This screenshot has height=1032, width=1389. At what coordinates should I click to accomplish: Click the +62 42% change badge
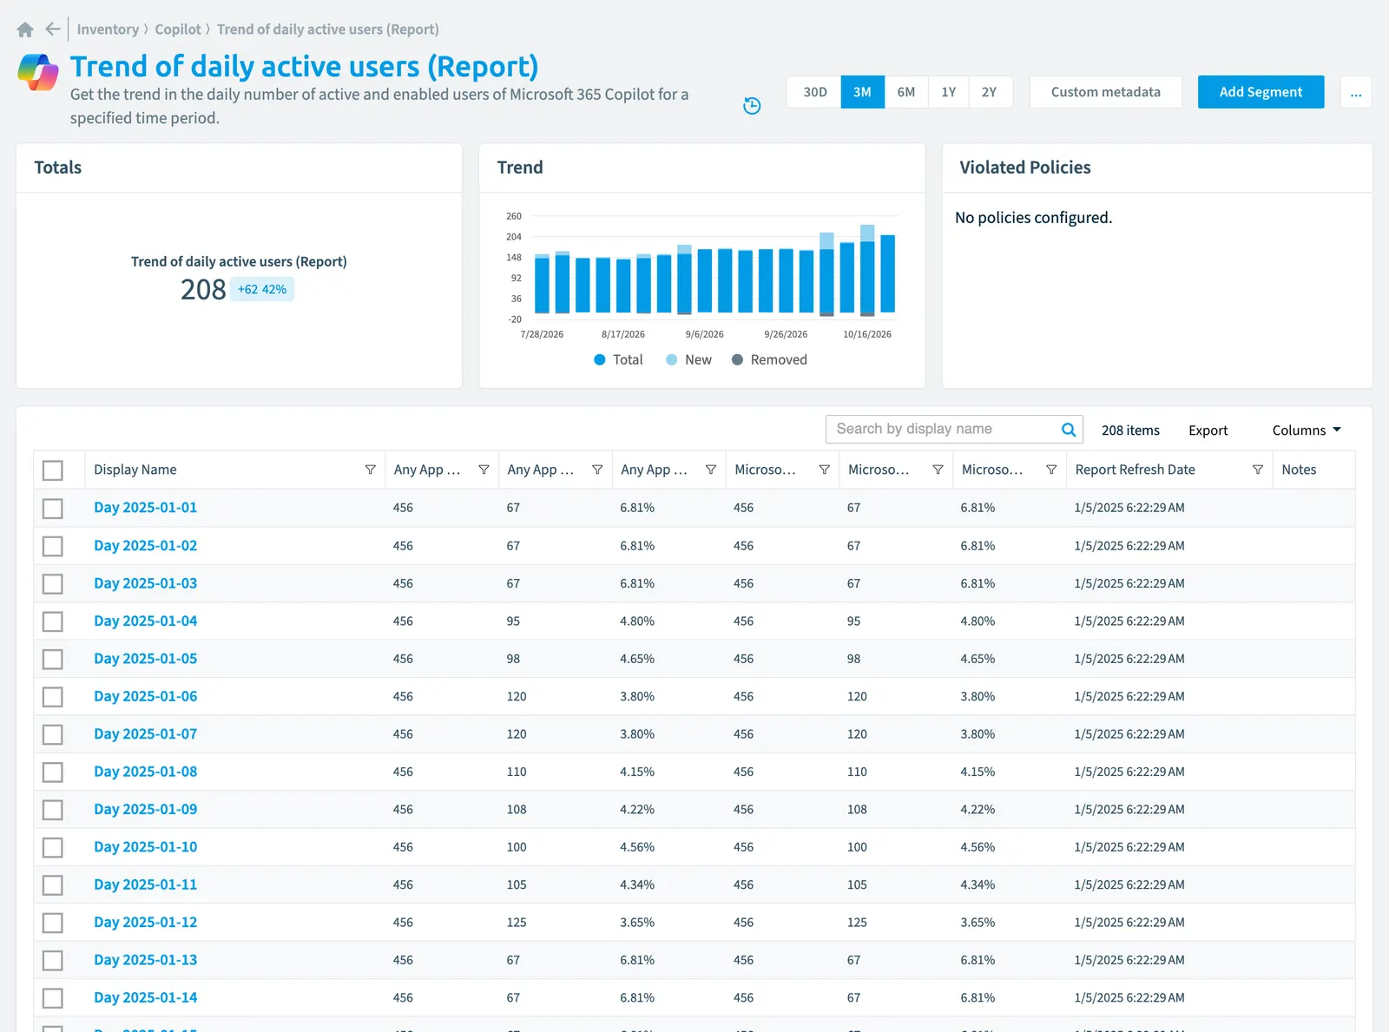tap(262, 290)
